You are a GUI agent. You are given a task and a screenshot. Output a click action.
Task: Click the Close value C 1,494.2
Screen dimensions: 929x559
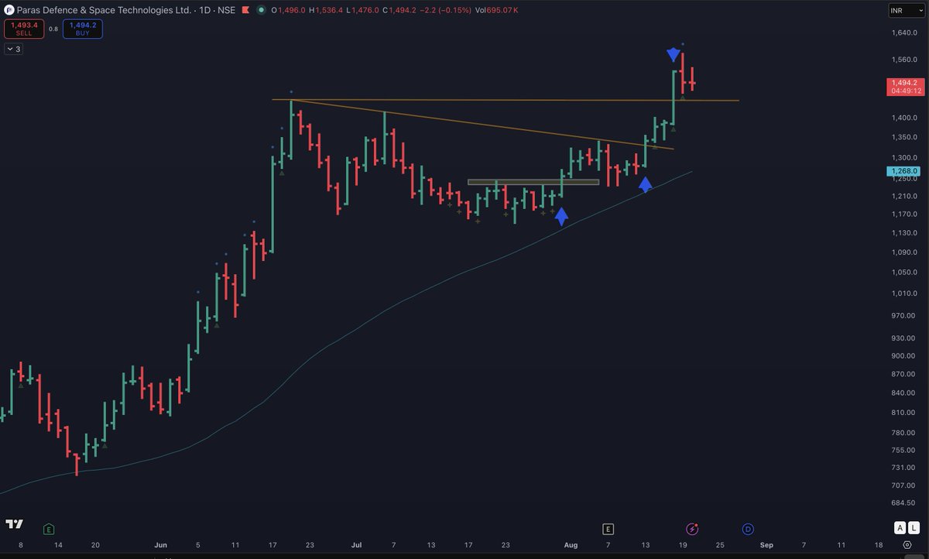401,10
